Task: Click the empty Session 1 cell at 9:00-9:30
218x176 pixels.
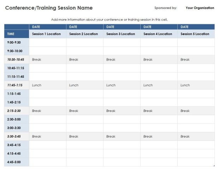Action: [x=47, y=43]
